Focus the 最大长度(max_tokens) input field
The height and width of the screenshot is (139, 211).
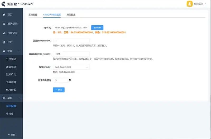71,54
